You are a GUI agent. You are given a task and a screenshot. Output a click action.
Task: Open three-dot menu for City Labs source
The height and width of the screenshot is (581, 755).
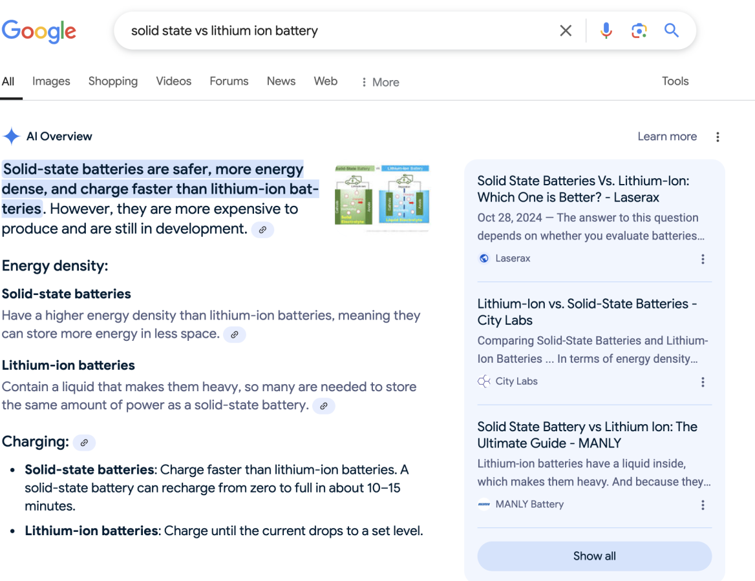coord(703,382)
